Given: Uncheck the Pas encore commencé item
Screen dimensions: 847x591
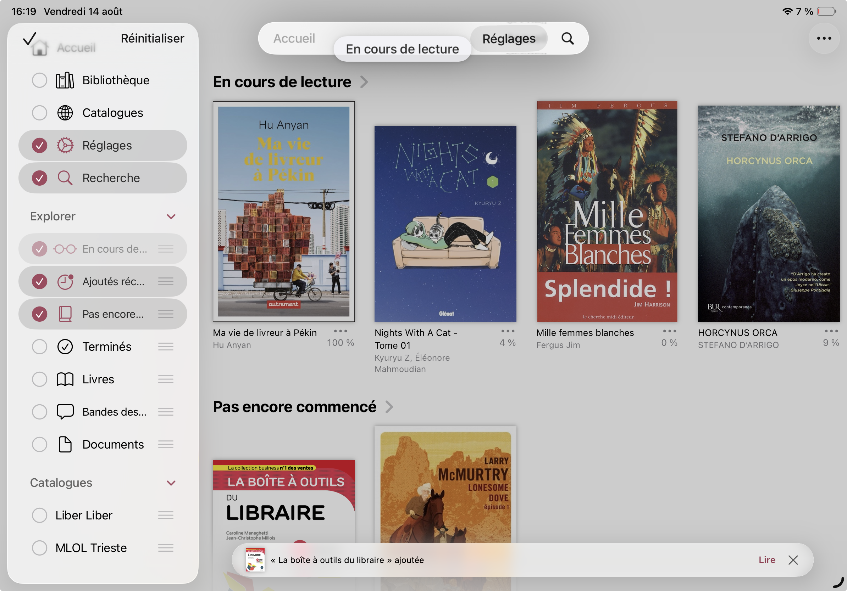Looking at the screenshot, I should 39,314.
